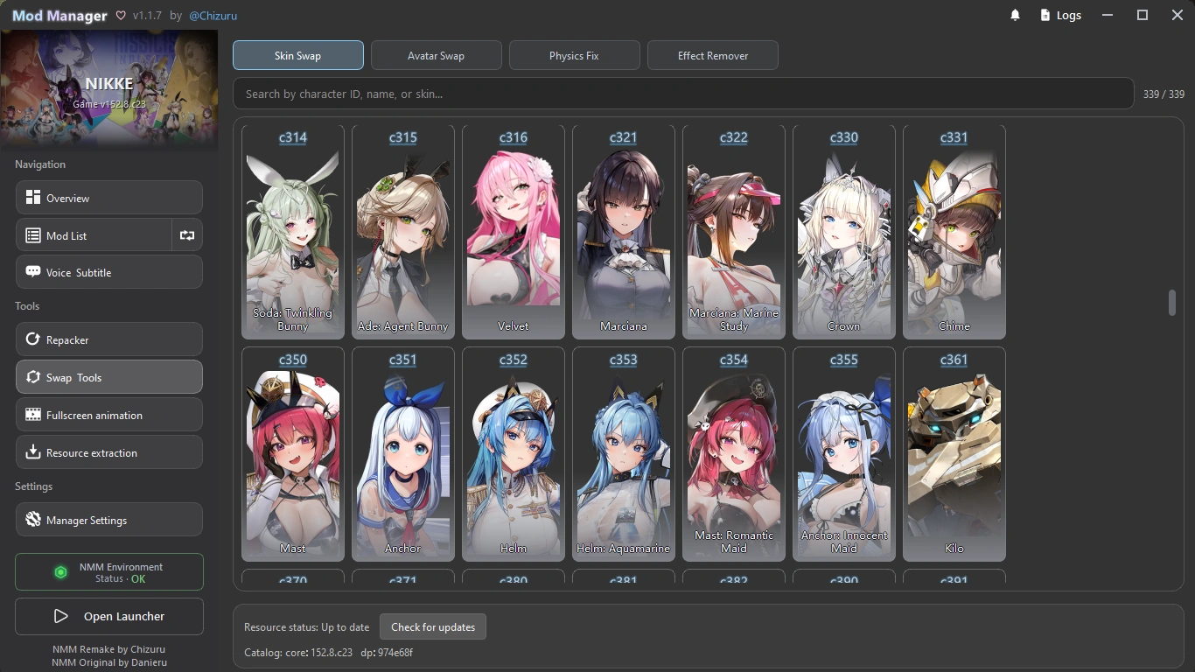Select the Anchor: Innocent Maid card
This screenshot has height=672, width=1195.
[844, 454]
